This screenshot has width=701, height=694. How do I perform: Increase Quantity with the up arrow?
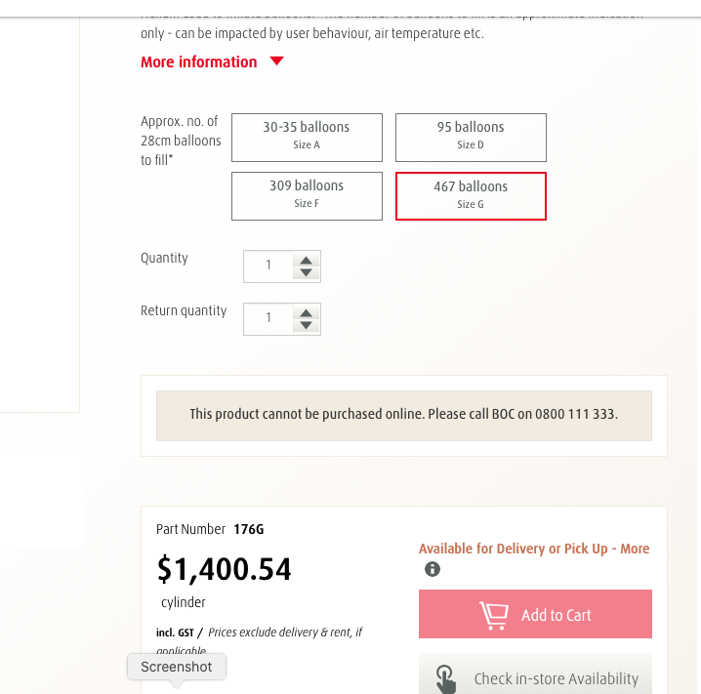(x=307, y=260)
